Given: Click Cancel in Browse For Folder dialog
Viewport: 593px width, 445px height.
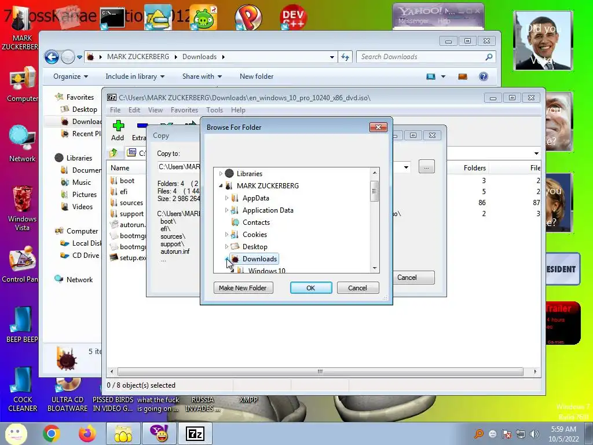Looking at the screenshot, I should [357, 288].
